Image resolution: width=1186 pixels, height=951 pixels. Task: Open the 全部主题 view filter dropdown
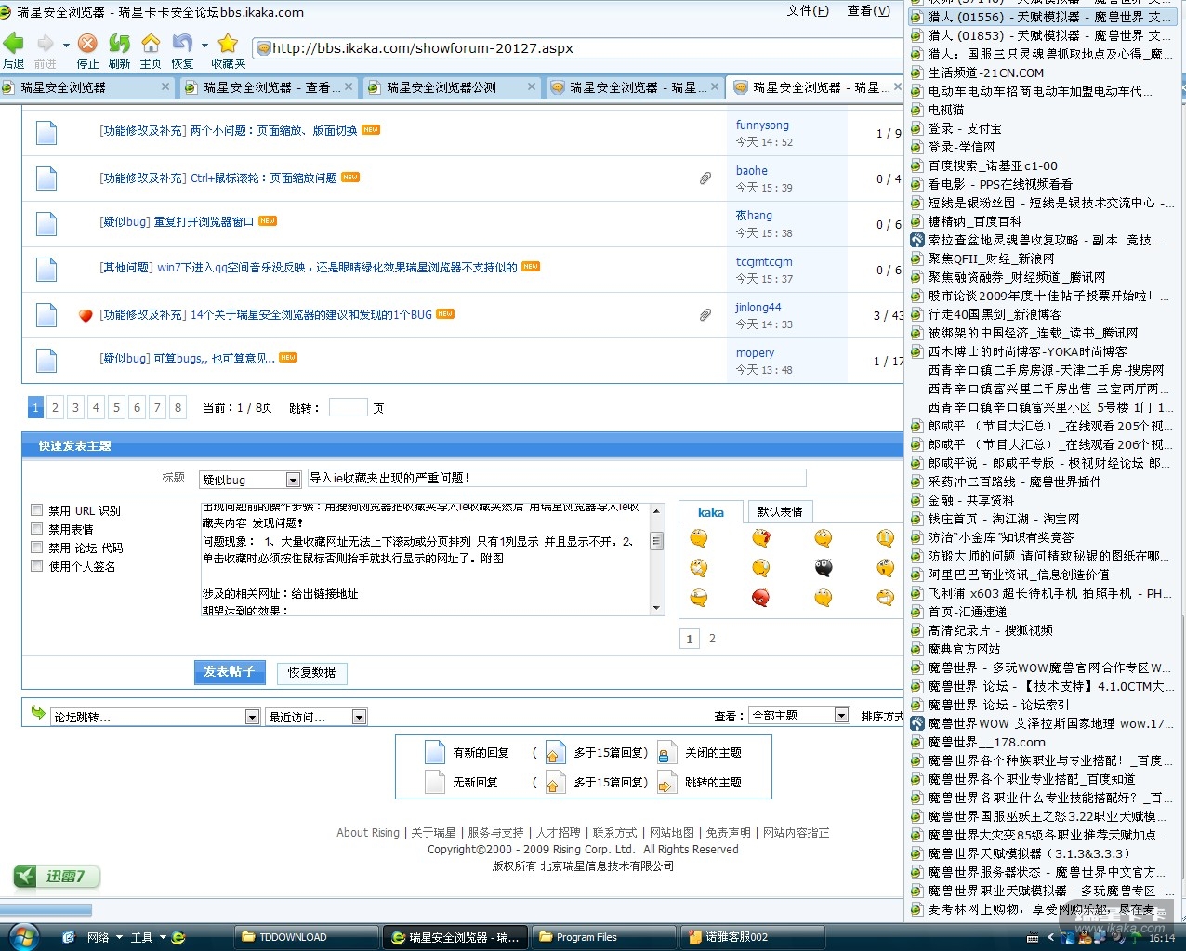pos(798,716)
